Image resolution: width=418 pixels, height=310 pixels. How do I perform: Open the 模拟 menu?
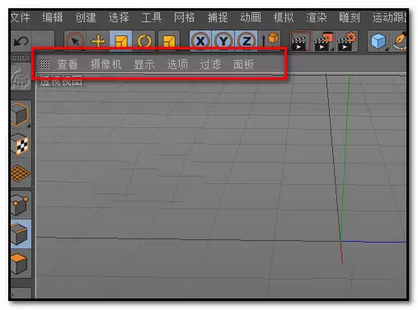click(284, 17)
